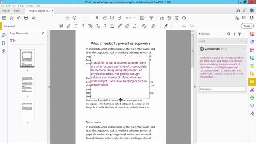Open the Help menu
Screen dimensions: 256x144
click(38, 6)
